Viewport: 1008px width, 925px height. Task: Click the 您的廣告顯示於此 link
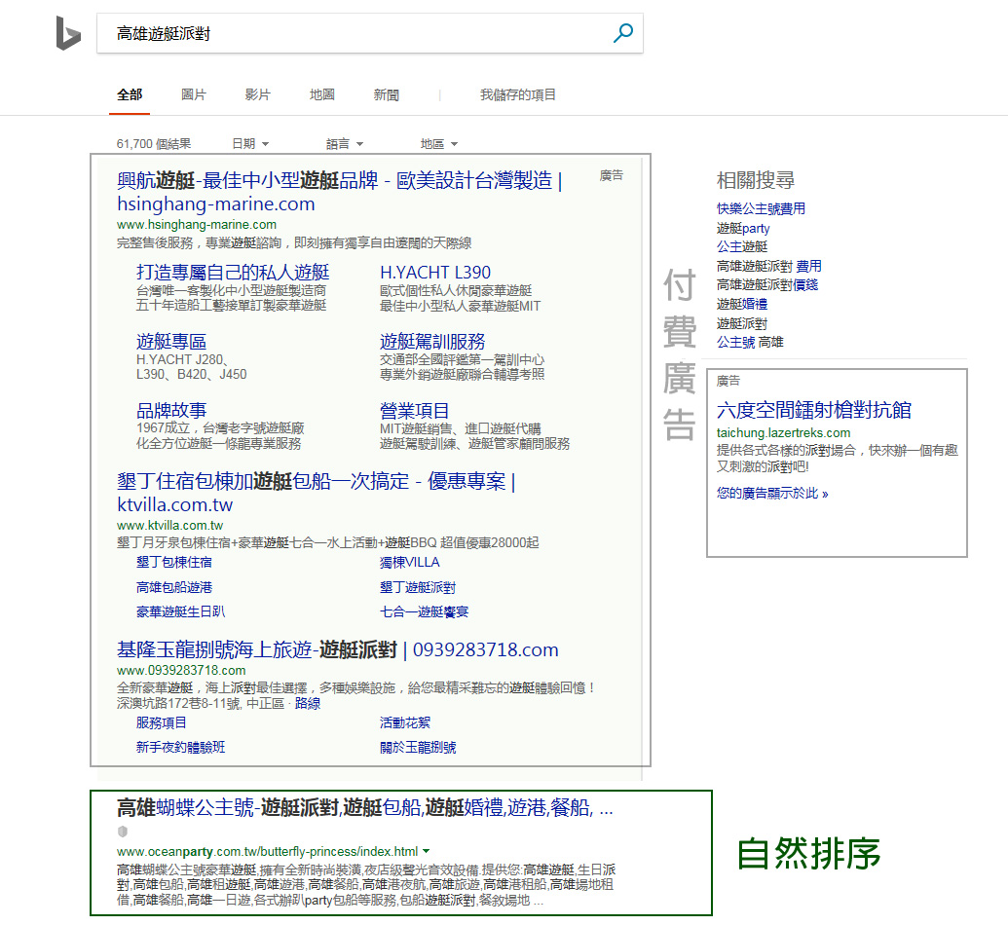(x=772, y=494)
